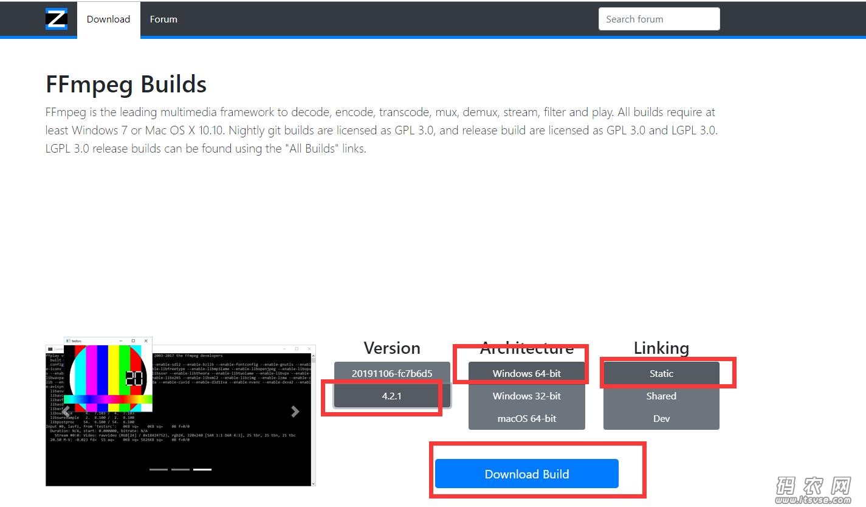Select version 20191106-fc7b6d5
This screenshot has width=866, height=507.
coord(392,373)
